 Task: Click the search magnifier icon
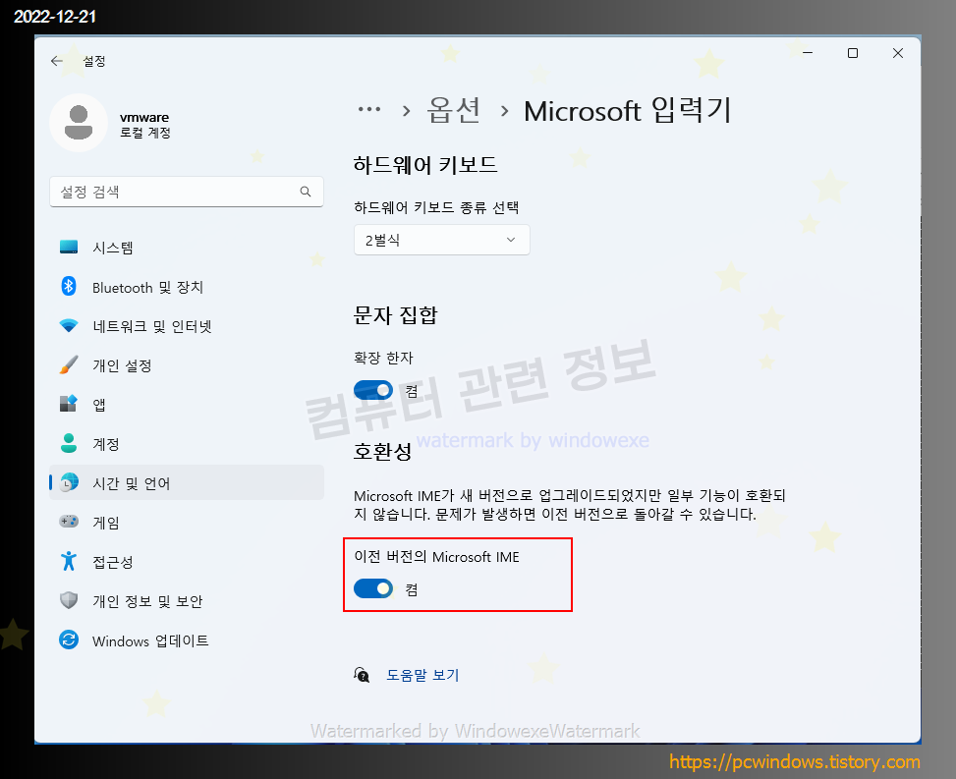[306, 192]
